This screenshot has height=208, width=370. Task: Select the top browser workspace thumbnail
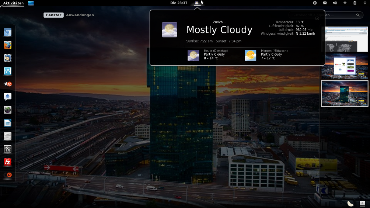click(x=345, y=39)
